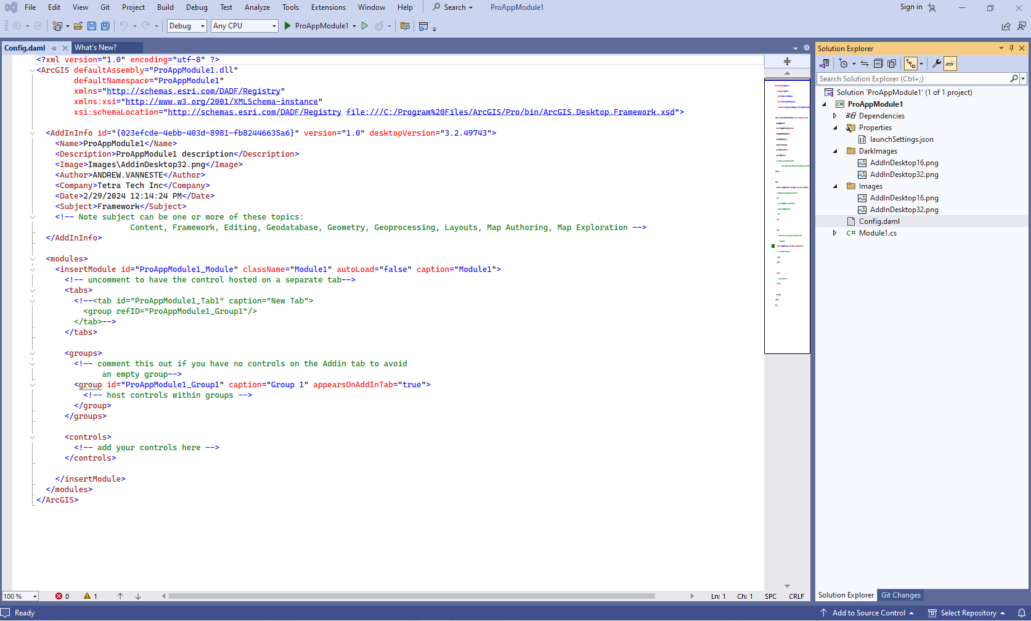Click the code minimap scrollbar overview
Viewport: 1031px width, 621px height.
(787, 216)
